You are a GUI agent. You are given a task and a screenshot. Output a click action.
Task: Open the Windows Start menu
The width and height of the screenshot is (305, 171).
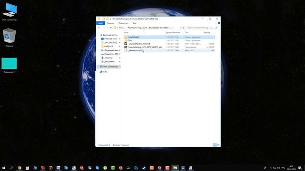(4, 168)
